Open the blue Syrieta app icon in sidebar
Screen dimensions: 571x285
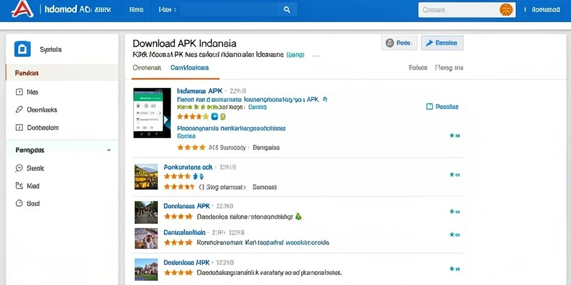(22, 49)
